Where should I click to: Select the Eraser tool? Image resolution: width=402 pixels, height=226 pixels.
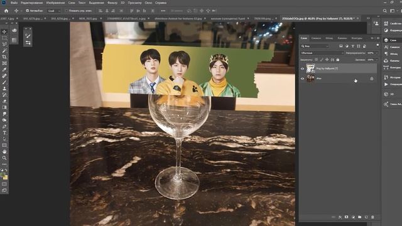[4, 101]
